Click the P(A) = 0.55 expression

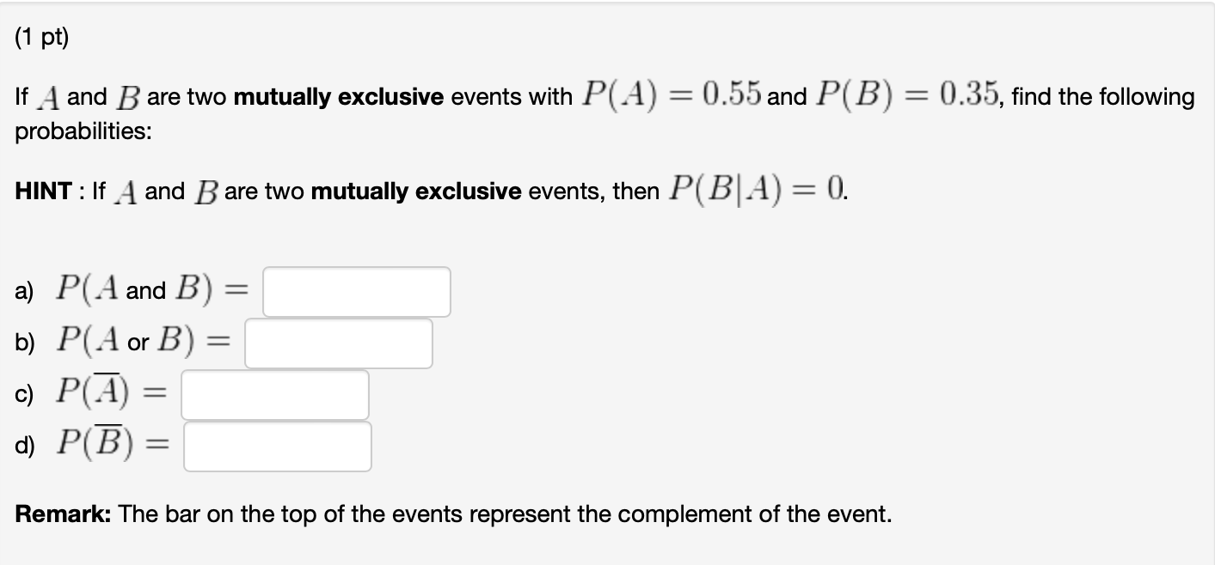(x=672, y=95)
